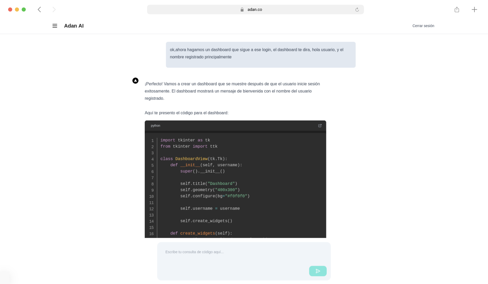The height and width of the screenshot is (284, 488).
Task: Click the adan.co address bar
Action: pyautogui.click(x=256, y=10)
